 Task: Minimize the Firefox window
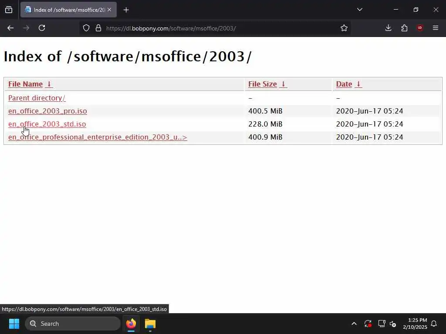coord(395,10)
